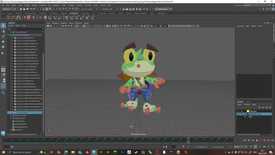Toggle visibility V on Scale_Ref layer
This screenshot has height=155, width=275.
click(238, 111)
